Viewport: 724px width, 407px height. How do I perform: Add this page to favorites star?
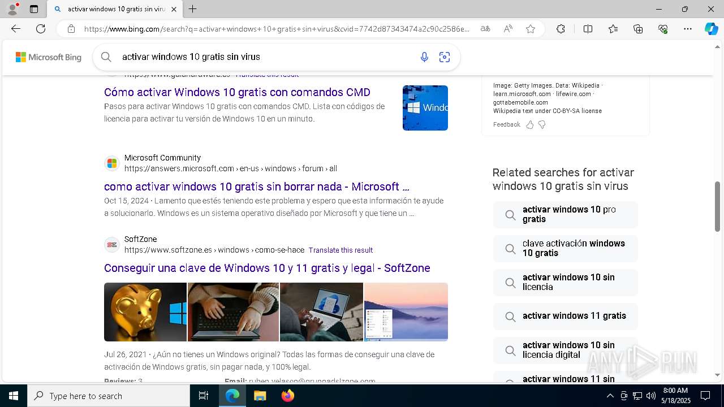click(531, 29)
